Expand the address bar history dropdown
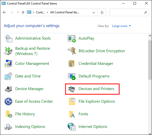 (x=94, y=12)
